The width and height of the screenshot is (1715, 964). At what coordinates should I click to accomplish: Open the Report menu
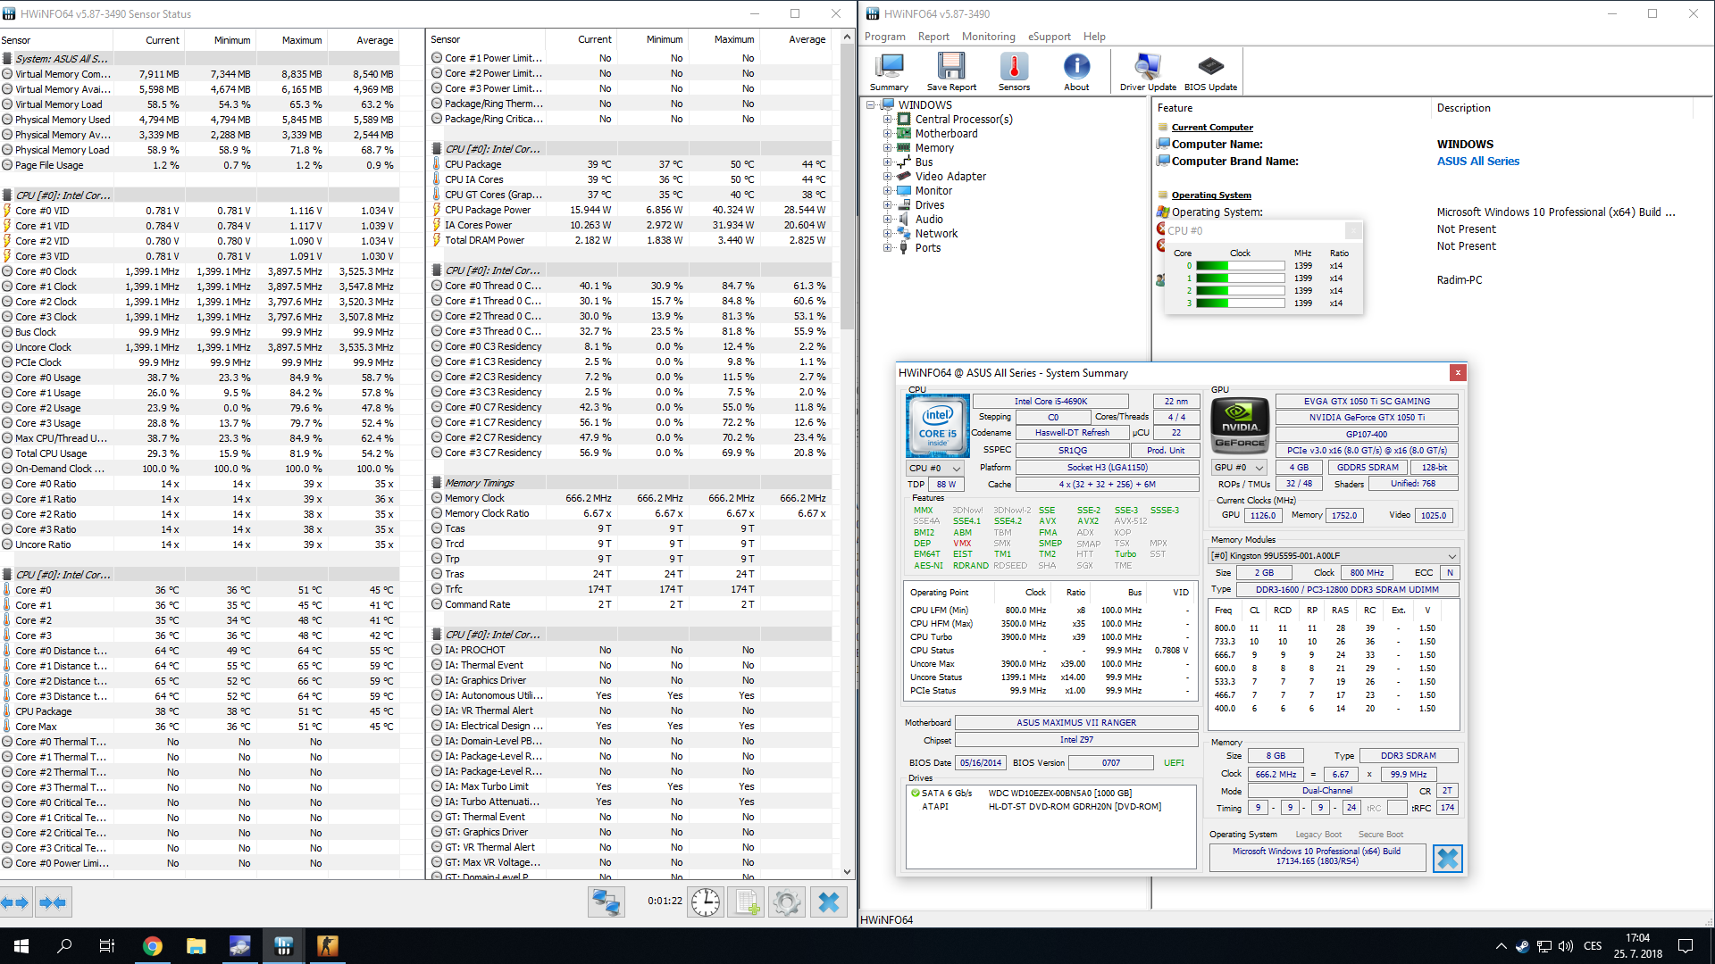coord(933,37)
